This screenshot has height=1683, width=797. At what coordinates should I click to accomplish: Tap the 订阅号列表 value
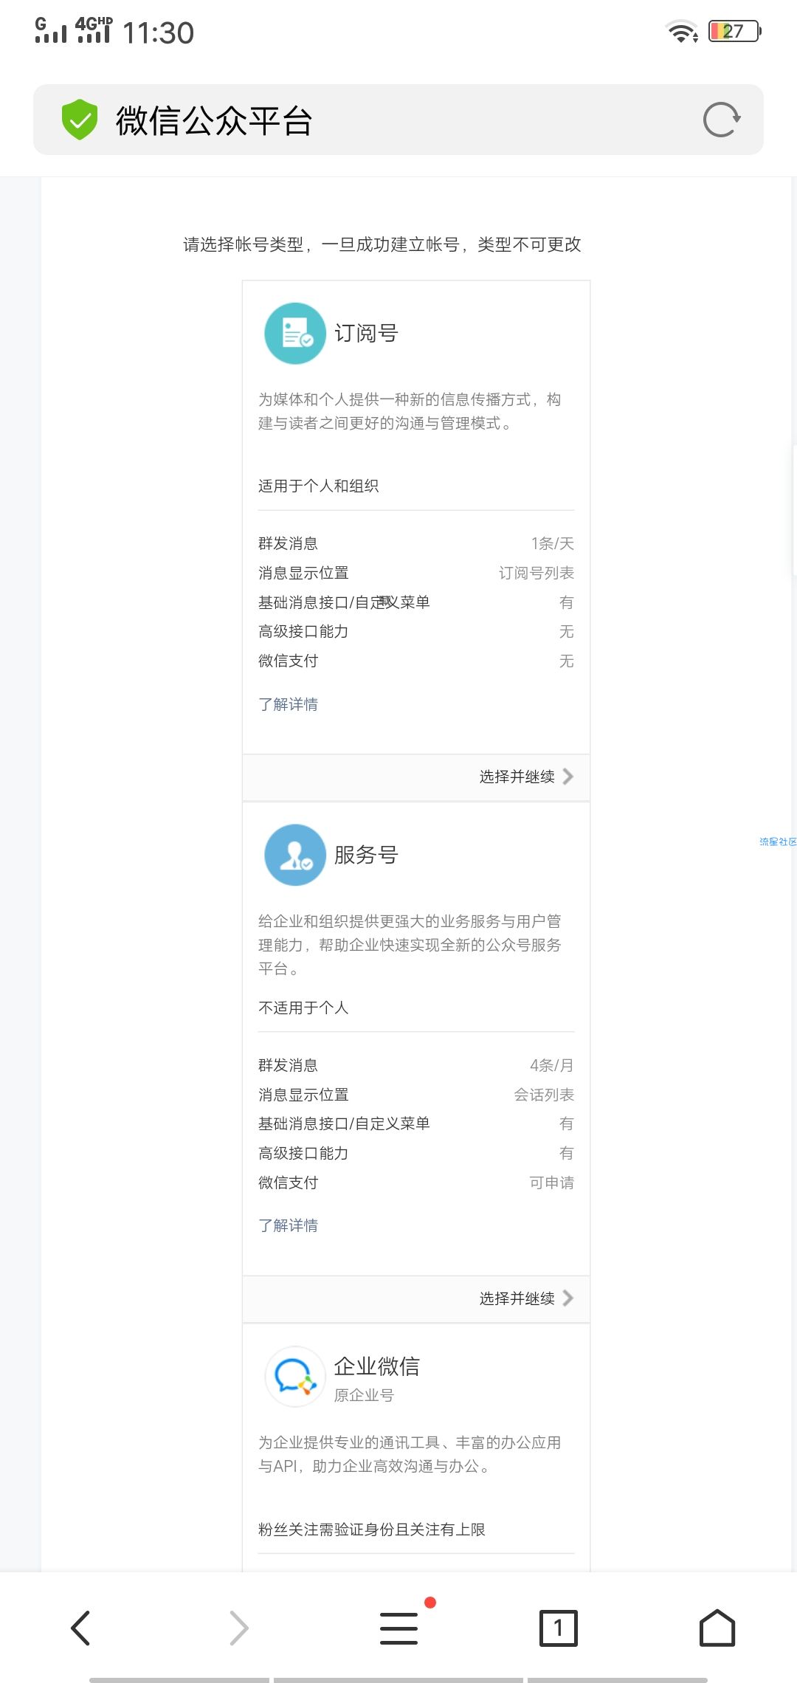pos(536,573)
